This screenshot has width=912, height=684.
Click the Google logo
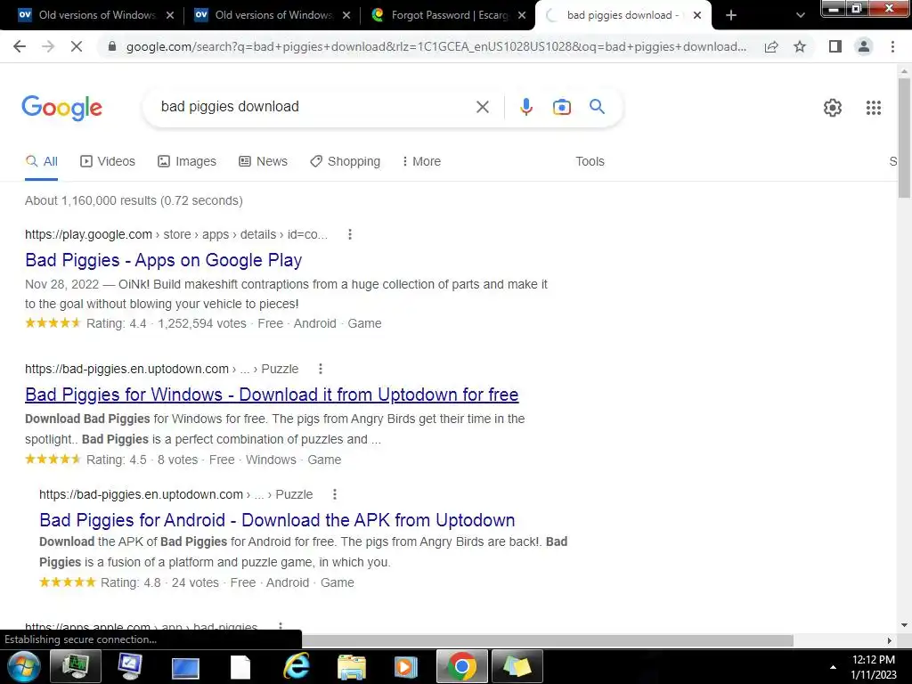click(x=61, y=108)
